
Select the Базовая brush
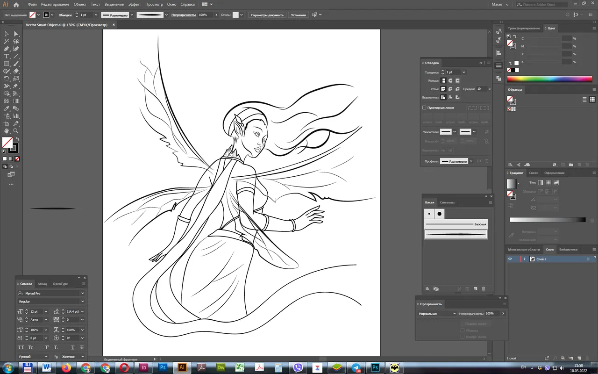click(x=456, y=224)
